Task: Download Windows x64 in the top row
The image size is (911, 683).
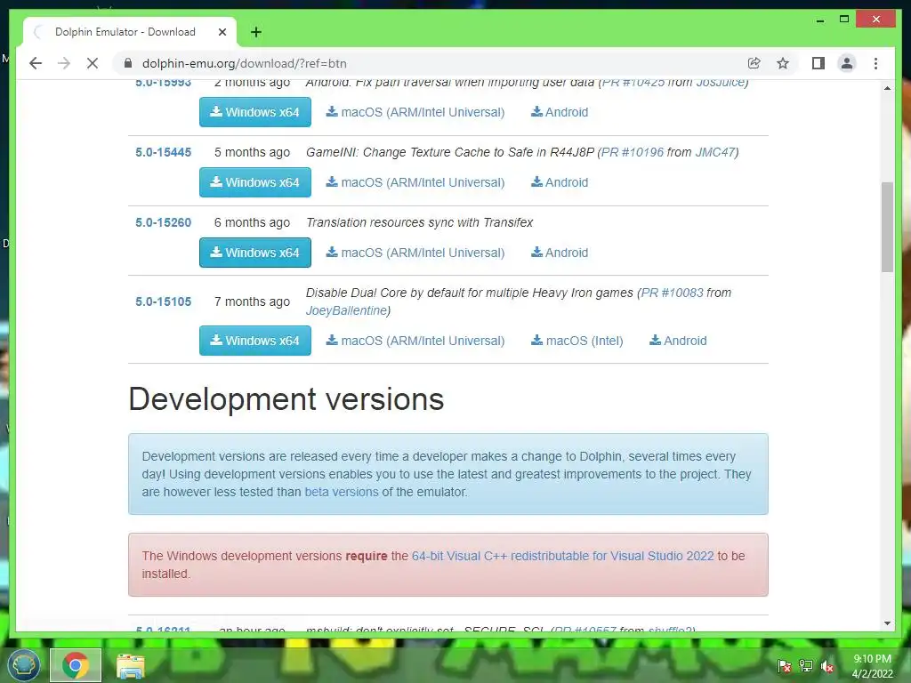Action: click(255, 112)
